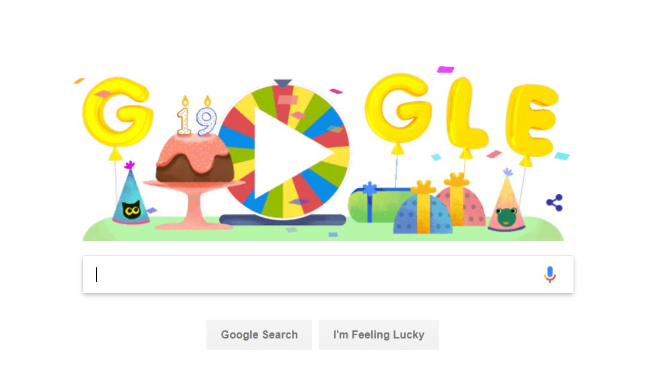Screen dimensions: 661x366
Task: Click the yellow E balloon letter
Action: [x=532, y=120]
